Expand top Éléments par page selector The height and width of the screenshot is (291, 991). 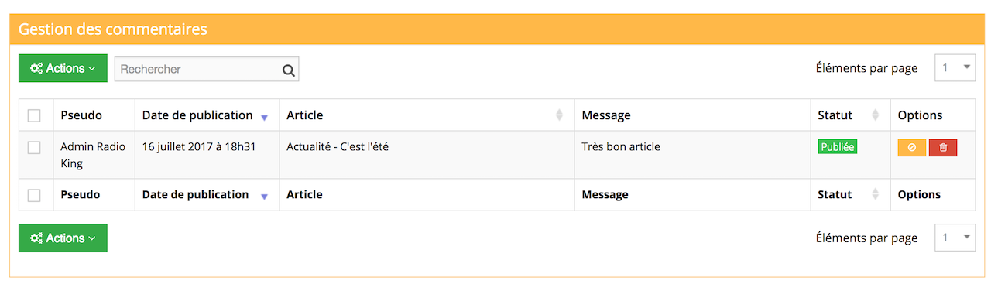(x=955, y=67)
